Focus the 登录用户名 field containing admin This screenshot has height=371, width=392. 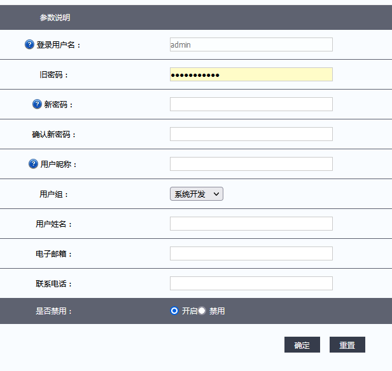251,44
